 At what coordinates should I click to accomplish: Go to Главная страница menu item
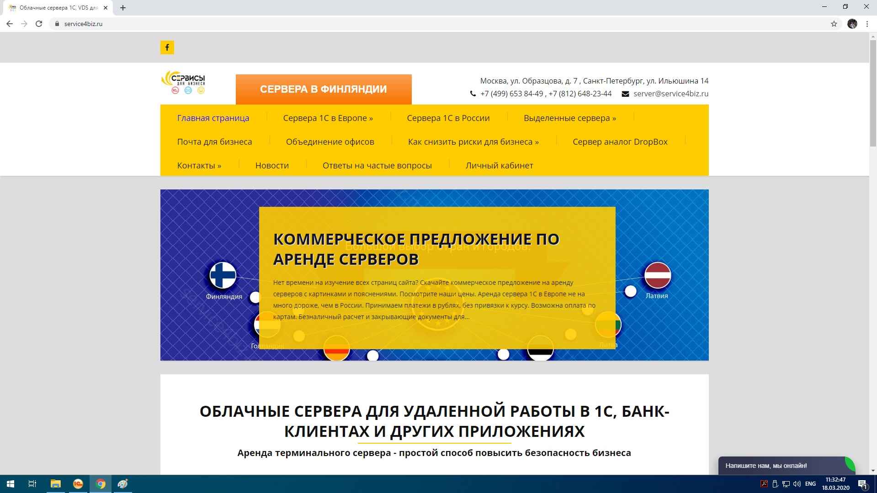pos(213,118)
